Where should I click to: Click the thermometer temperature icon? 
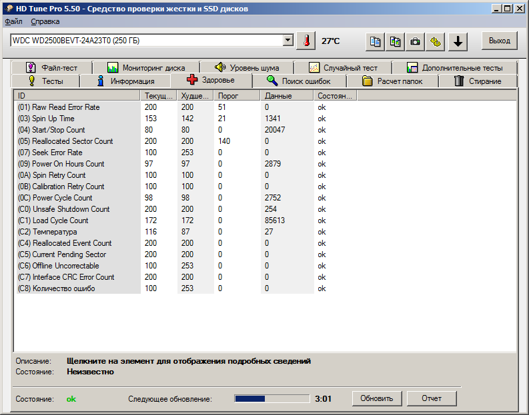click(306, 41)
